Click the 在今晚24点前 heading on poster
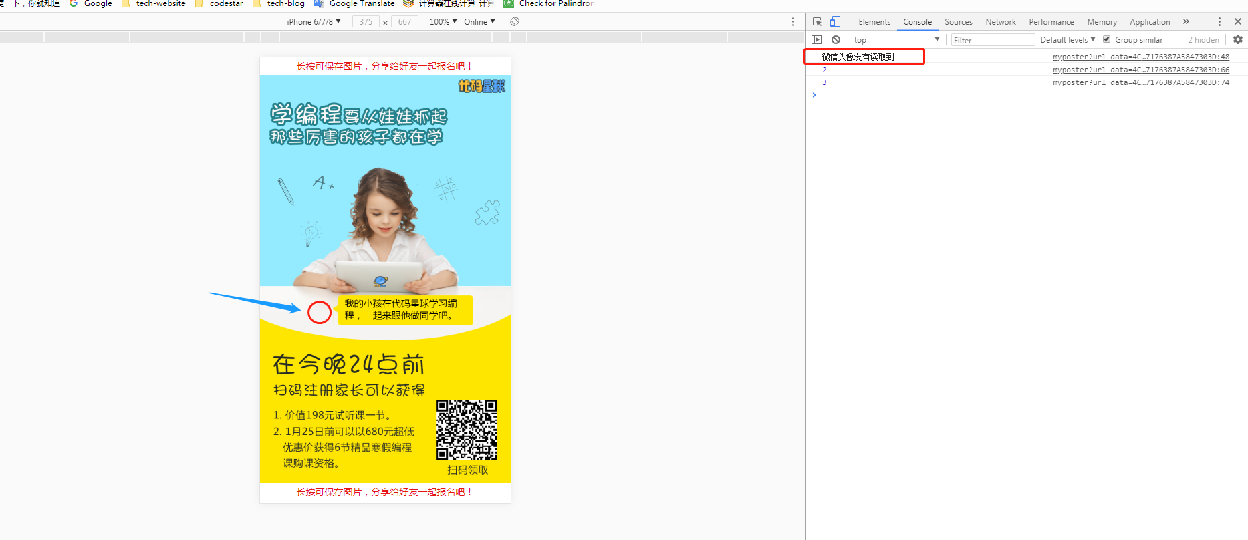 coord(348,364)
